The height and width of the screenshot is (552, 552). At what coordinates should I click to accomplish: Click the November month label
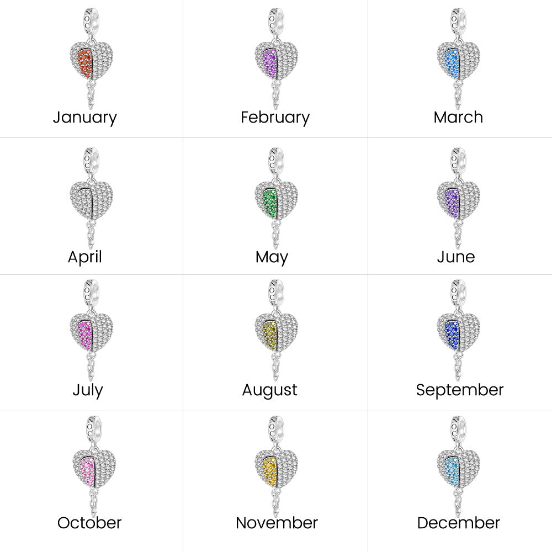pyautogui.click(x=277, y=523)
